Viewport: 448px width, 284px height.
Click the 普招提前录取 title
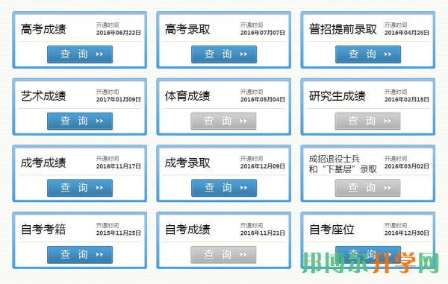(x=343, y=29)
